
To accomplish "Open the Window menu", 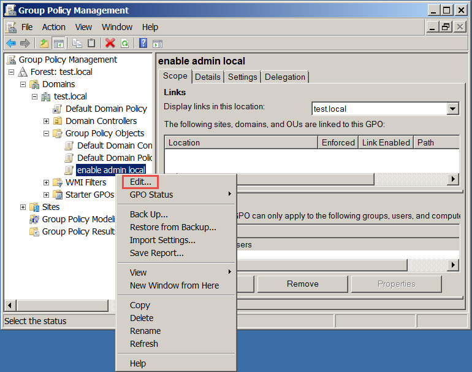I will click(117, 27).
